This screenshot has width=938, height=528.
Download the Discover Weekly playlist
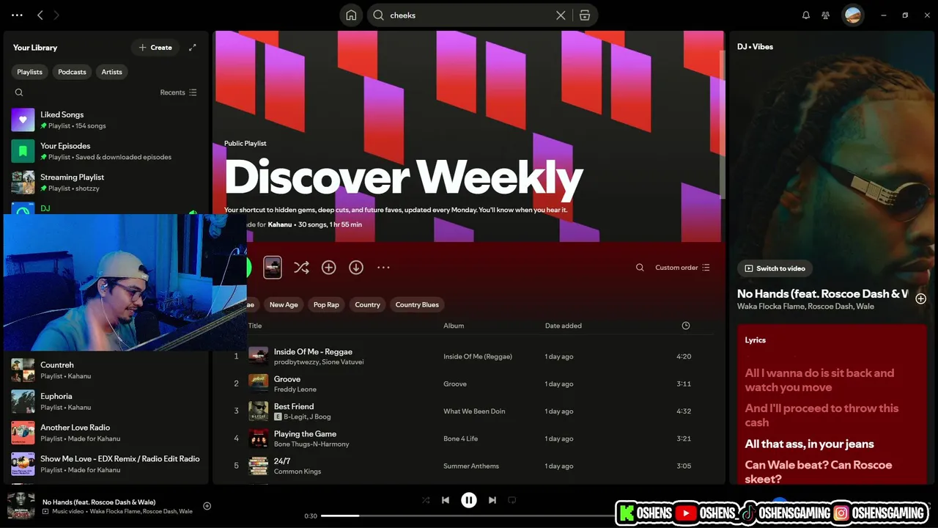click(356, 268)
